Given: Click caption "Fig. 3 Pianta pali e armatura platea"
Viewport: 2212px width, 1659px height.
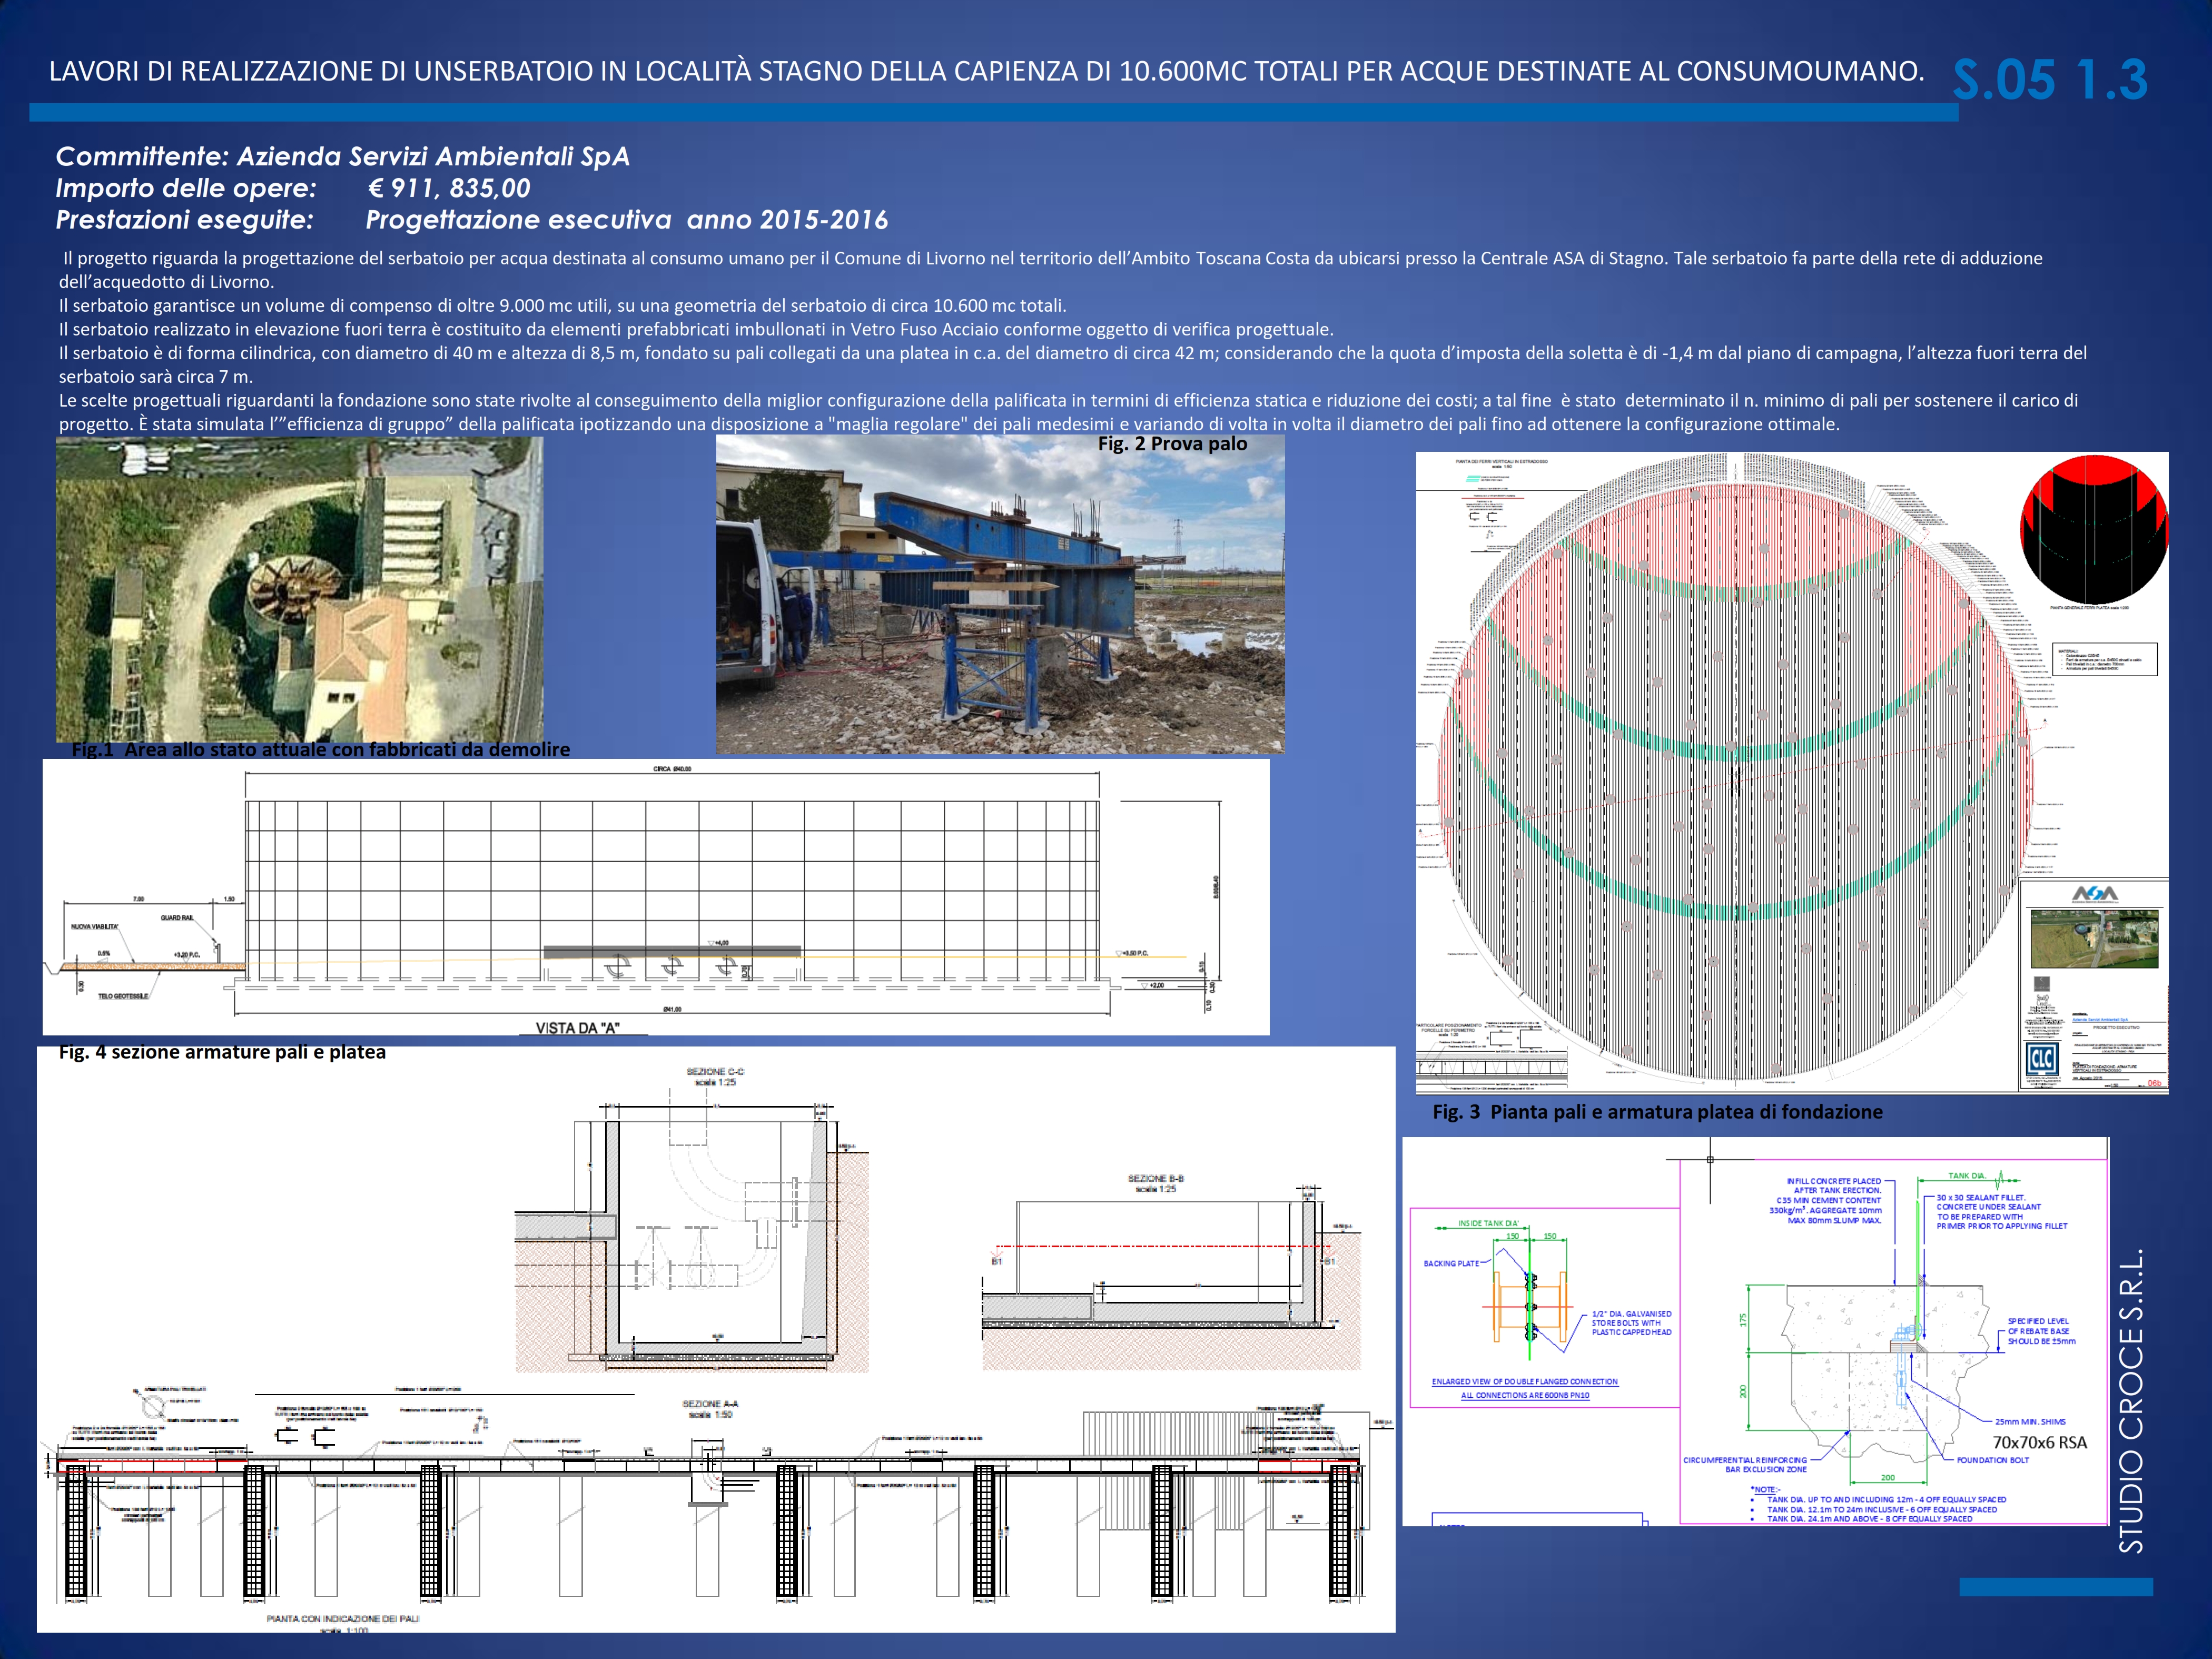Looking at the screenshot, I should pos(1657,1112).
